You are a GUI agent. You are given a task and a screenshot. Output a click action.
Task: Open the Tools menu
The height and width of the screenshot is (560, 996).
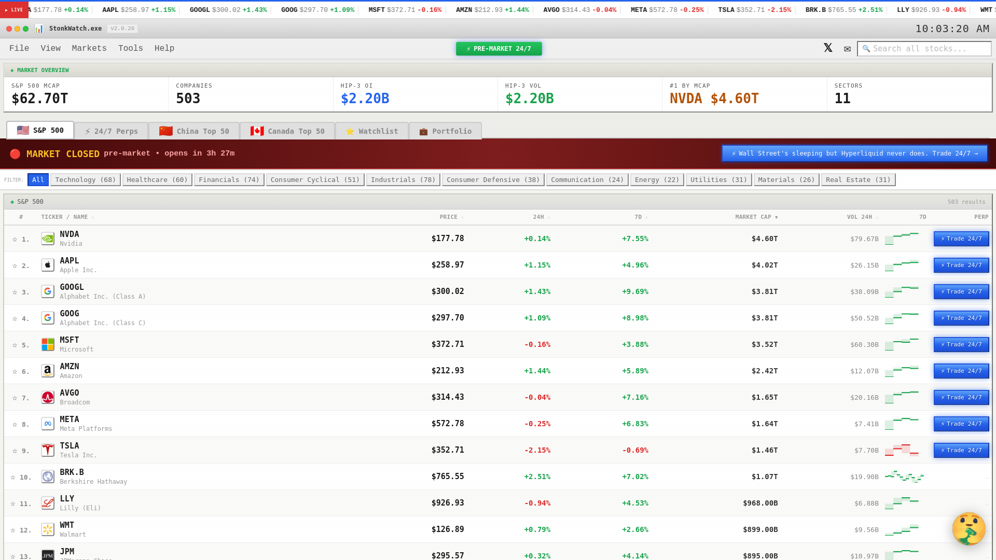tap(131, 48)
